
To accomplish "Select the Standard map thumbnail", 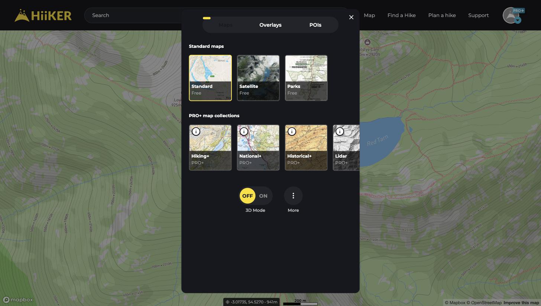I will pyautogui.click(x=210, y=78).
